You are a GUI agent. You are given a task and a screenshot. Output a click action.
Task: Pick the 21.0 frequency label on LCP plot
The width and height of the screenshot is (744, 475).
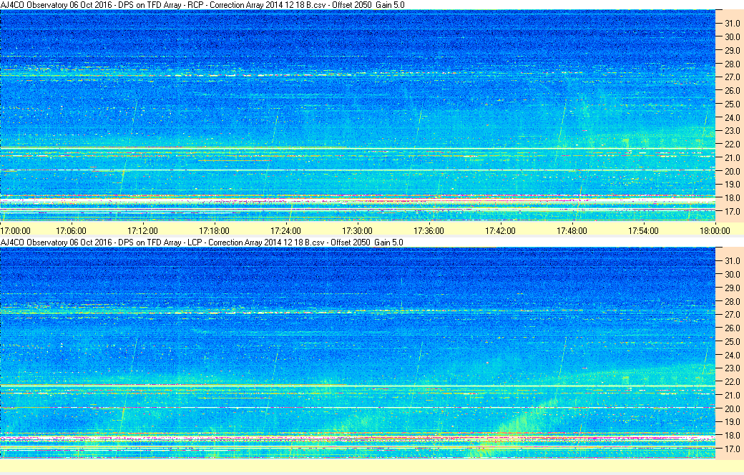(x=732, y=396)
